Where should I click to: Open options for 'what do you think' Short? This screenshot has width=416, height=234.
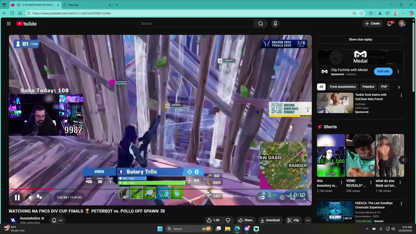coord(400,183)
